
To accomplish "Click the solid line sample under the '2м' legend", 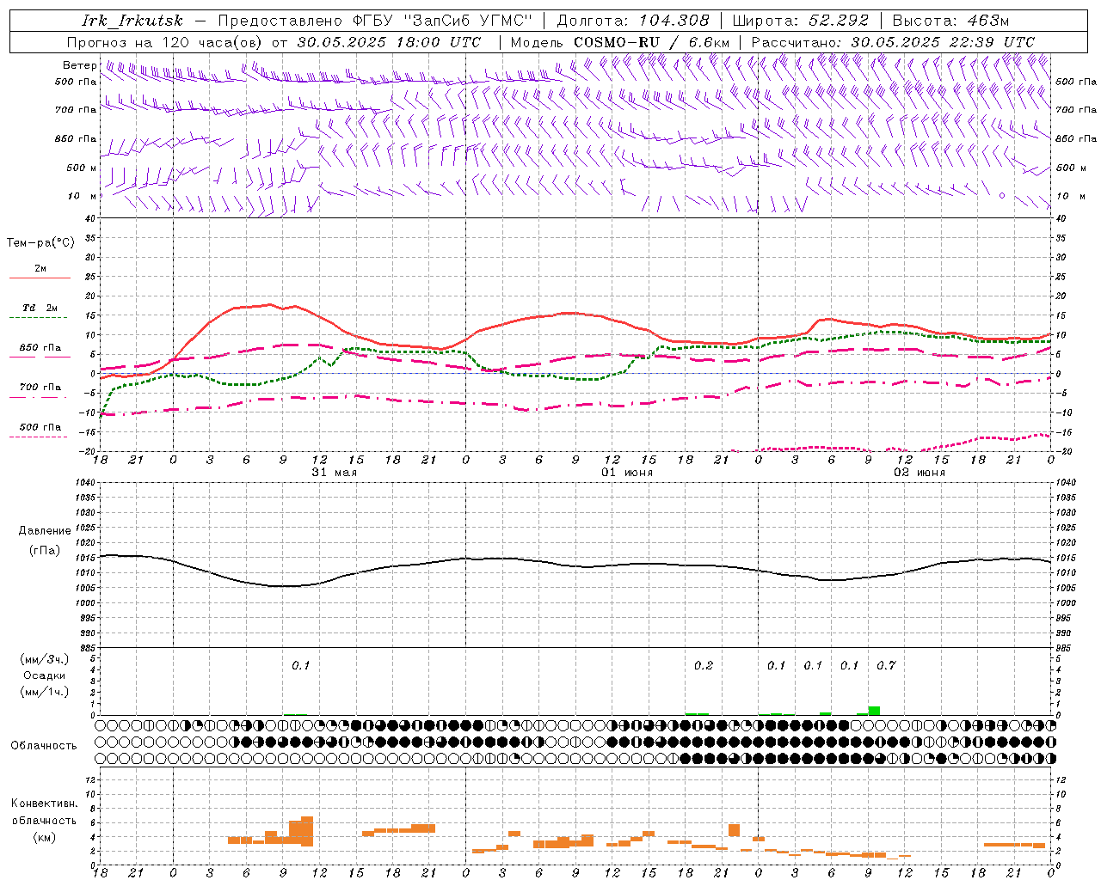I will point(40,278).
